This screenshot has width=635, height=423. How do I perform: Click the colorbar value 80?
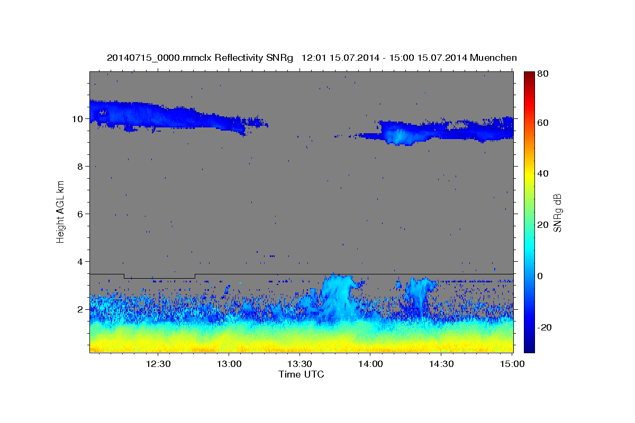543,74
